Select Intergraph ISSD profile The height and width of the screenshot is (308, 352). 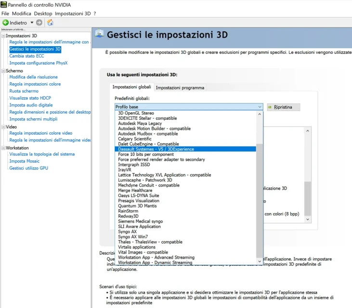click(x=185, y=165)
